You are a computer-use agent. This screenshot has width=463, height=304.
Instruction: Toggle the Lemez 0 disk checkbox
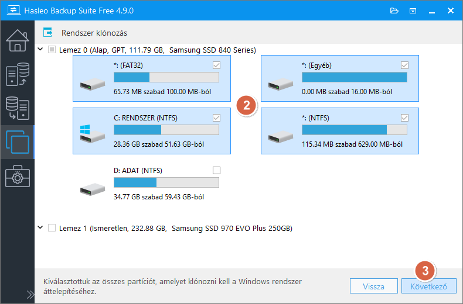pos(52,50)
